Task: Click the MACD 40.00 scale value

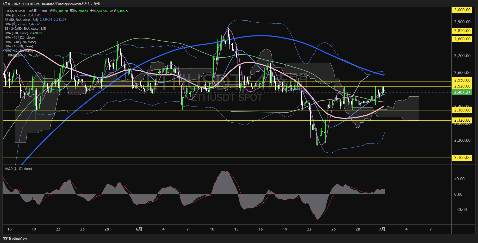Action: tap(459, 179)
